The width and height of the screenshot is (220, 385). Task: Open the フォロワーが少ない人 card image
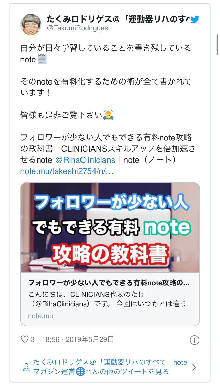click(x=110, y=227)
